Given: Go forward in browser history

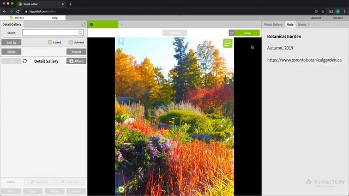Looking at the screenshot, I should point(11,11).
